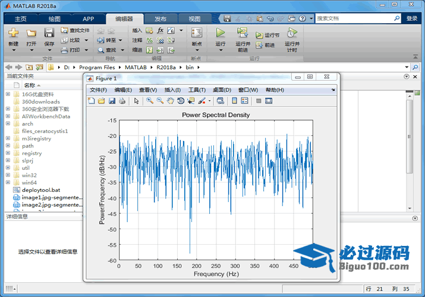
Task: Open the Figure Tools (工具) menu
Action: tap(197, 90)
